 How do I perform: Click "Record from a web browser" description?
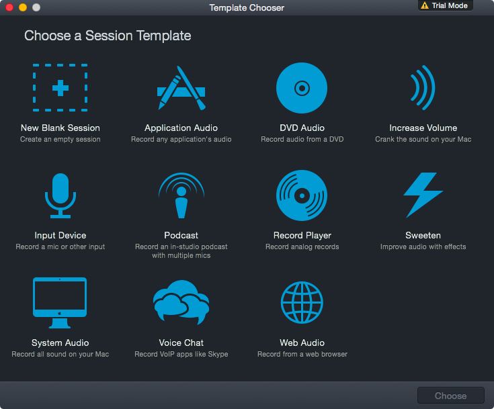(x=302, y=354)
